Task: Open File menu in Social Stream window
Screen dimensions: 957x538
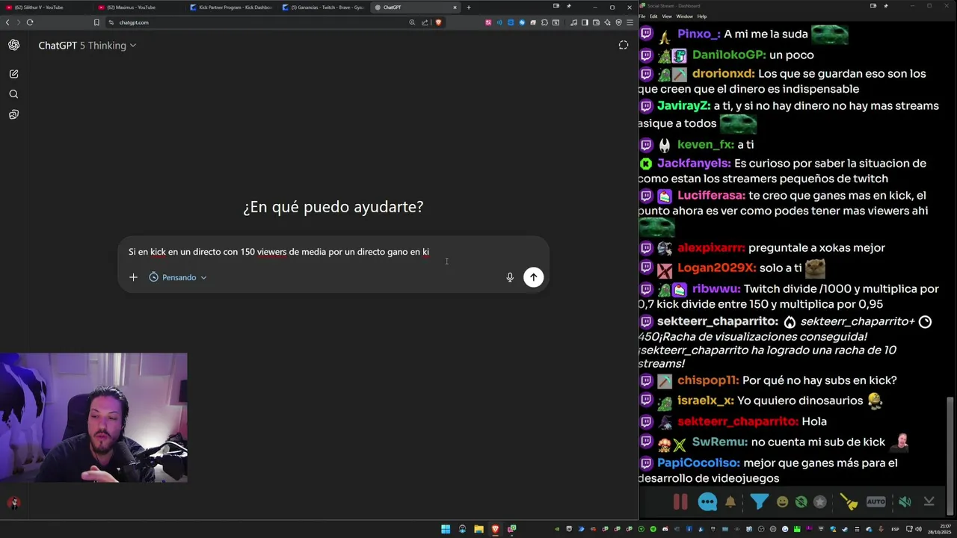Action: click(642, 16)
